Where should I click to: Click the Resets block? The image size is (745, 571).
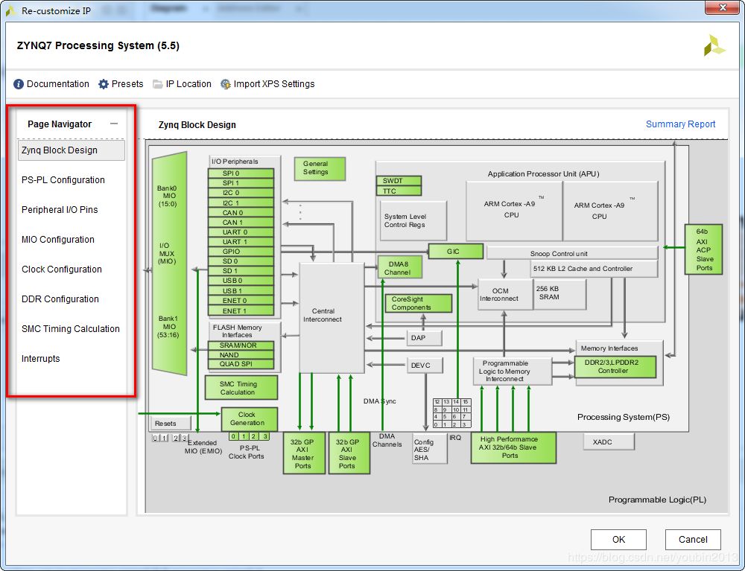click(171, 423)
